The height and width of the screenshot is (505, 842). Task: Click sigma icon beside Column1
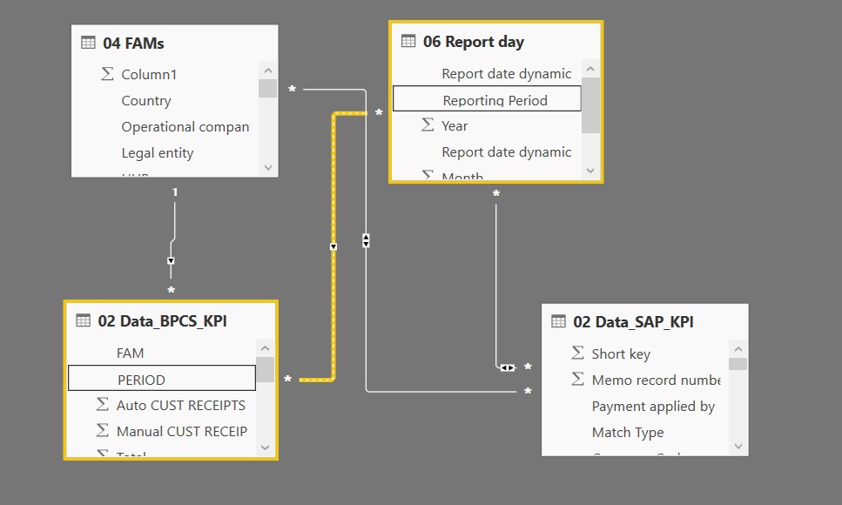[x=107, y=74]
